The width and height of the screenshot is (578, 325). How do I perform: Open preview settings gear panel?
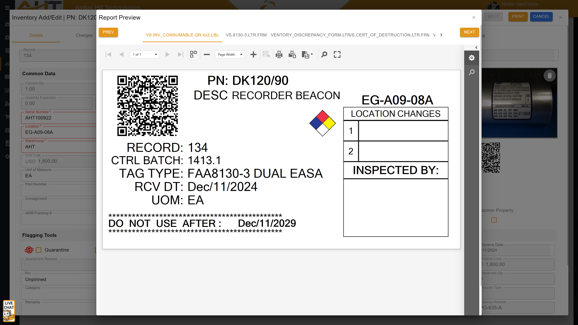472,58
